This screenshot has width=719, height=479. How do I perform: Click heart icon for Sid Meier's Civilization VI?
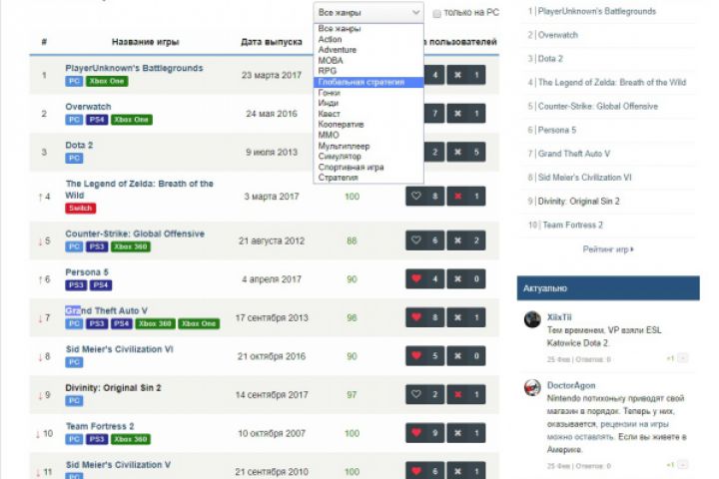(x=415, y=355)
